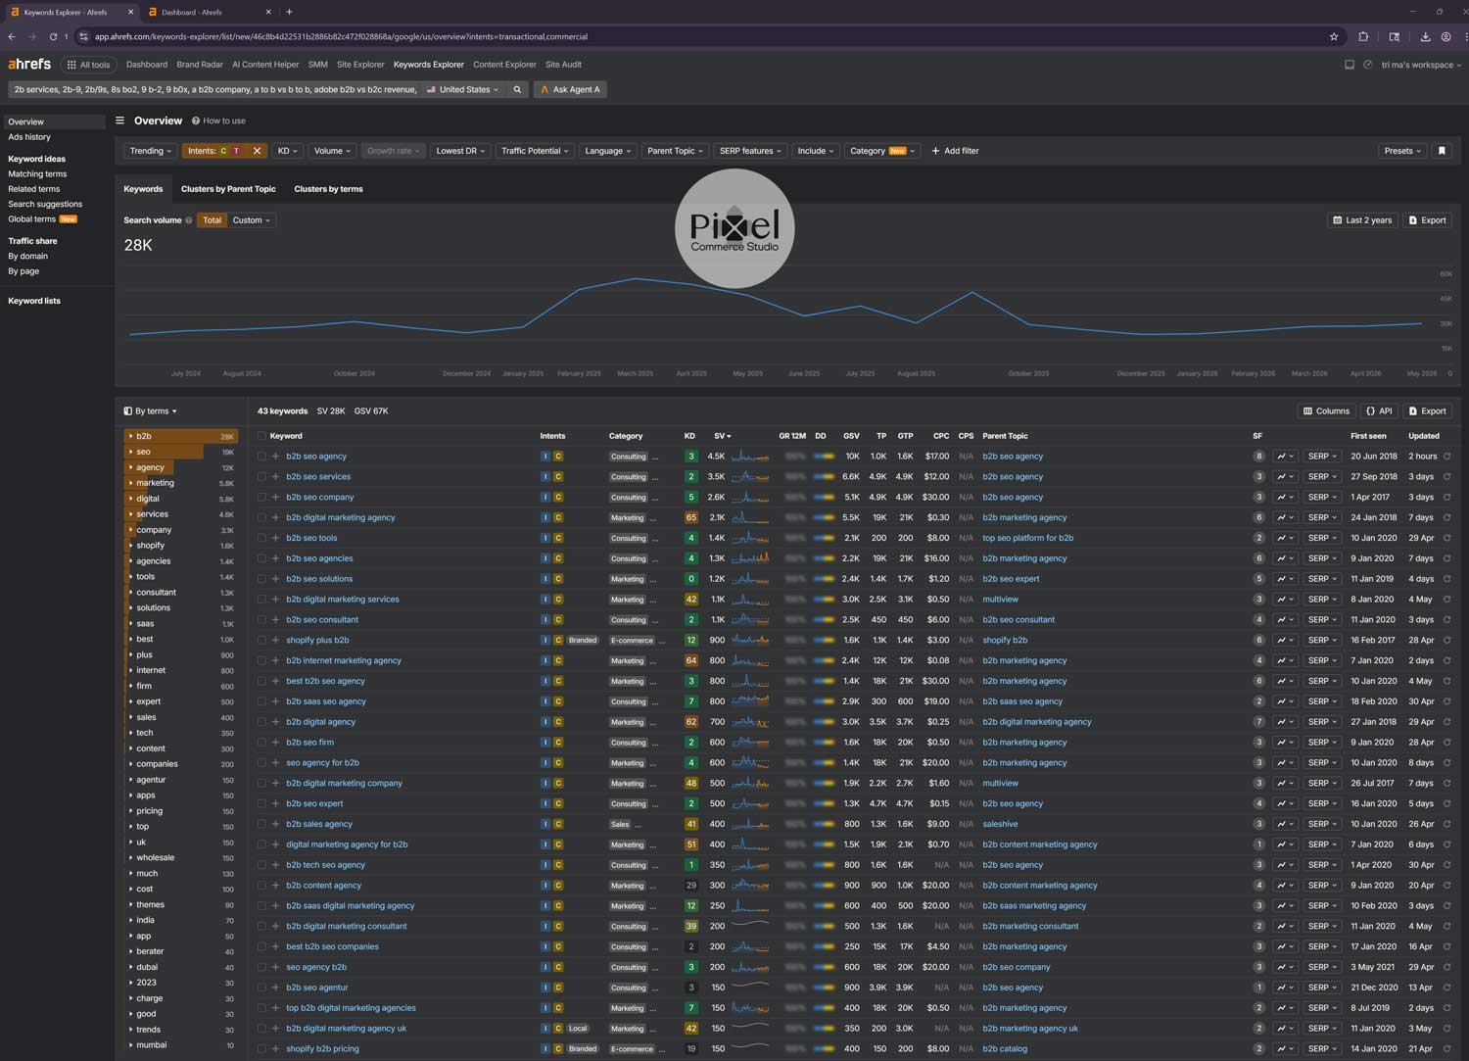
Task: Open Matching terms in left sidebar
Action: pyautogui.click(x=37, y=174)
